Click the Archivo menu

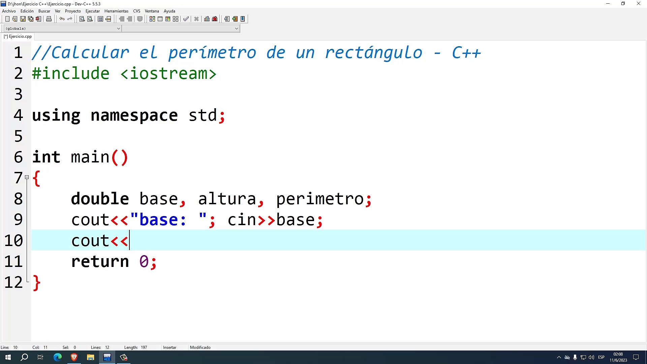tap(9, 11)
